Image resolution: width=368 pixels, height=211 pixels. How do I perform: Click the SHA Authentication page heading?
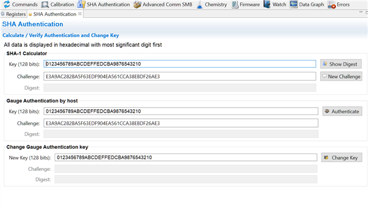[33, 24]
